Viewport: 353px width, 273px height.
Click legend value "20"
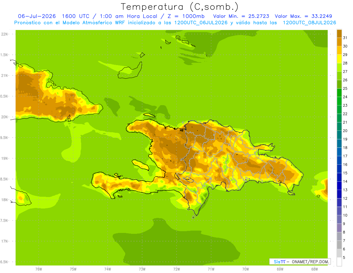(x=345, y=131)
